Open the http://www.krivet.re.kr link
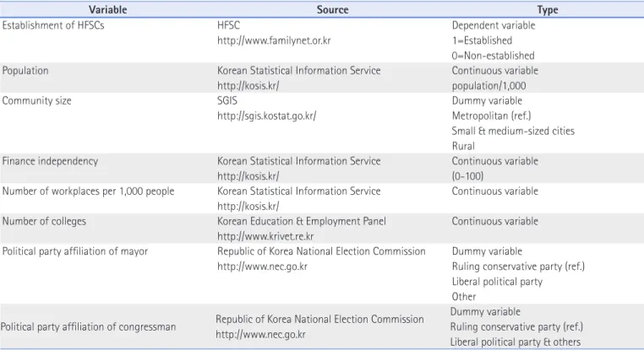The image size is (644, 350). point(265,236)
